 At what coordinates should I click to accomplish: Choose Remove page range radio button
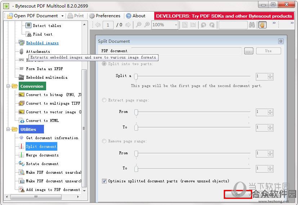click(104, 141)
